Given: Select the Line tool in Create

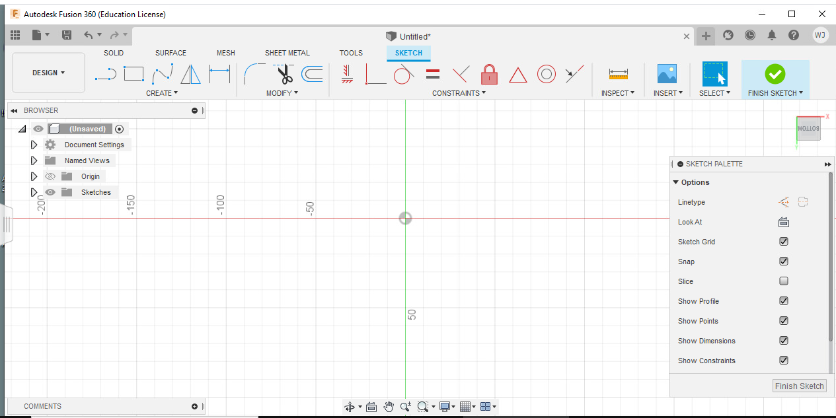Looking at the screenshot, I should (105, 74).
